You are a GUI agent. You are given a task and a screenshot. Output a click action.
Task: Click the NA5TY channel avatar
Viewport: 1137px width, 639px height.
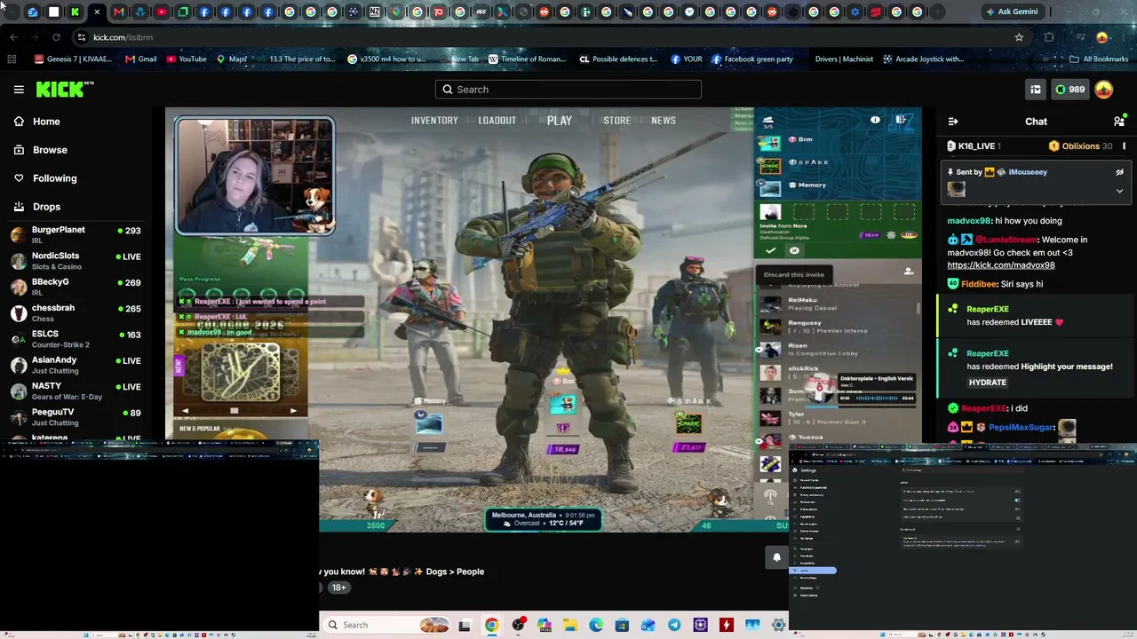coord(19,390)
